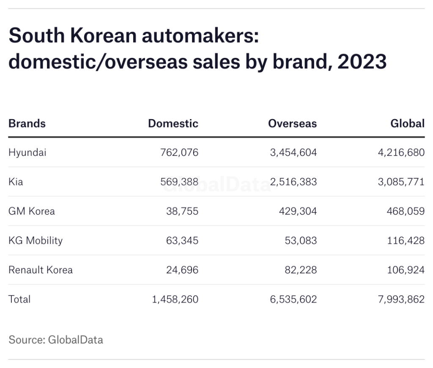Select the Hyundai row label
The height and width of the screenshot is (368, 433).
tap(27, 152)
